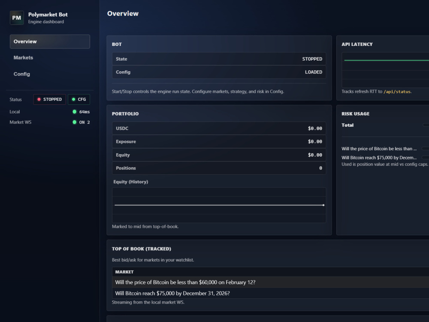Click the PORTFOLIO panel heading

[125, 114]
